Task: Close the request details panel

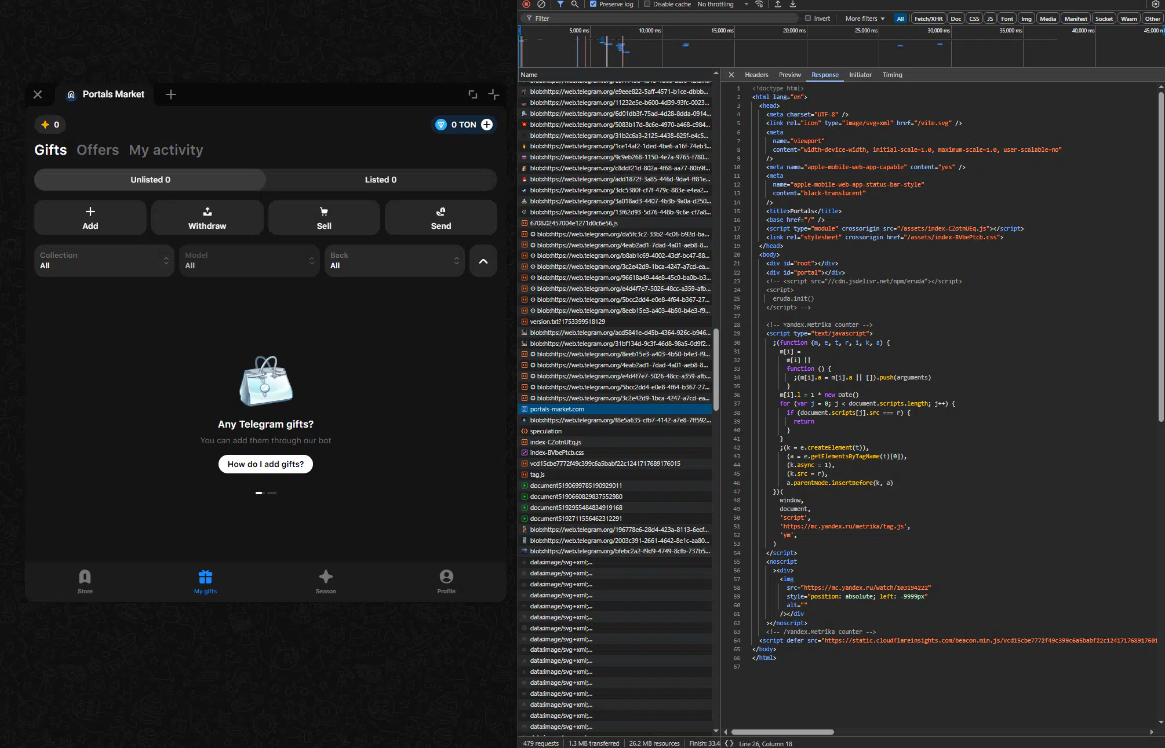Action: click(731, 75)
